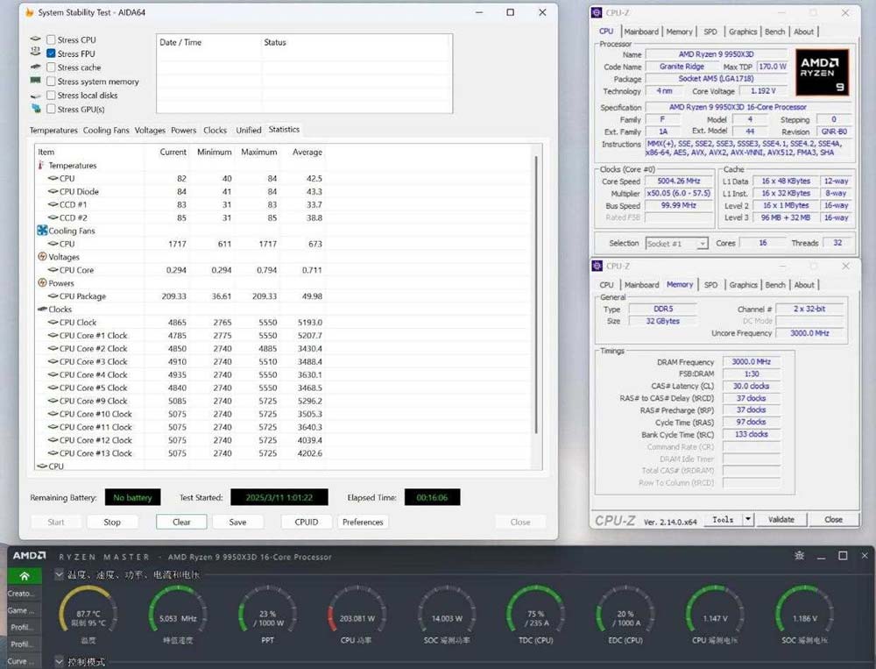The height and width of the screenshot is (669, 876).
Task: Click the Stop button in AIDA64
Action: pos(112,522)
